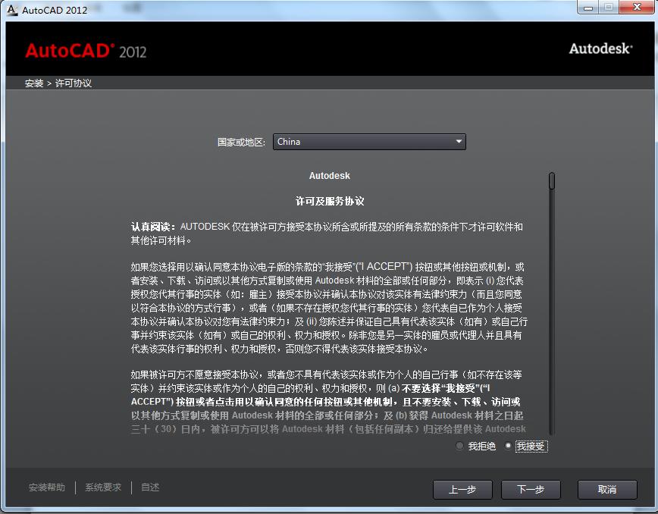658x514 pixels.
Task: Click the 上一步 button
Action: click(x=462, y=490)
